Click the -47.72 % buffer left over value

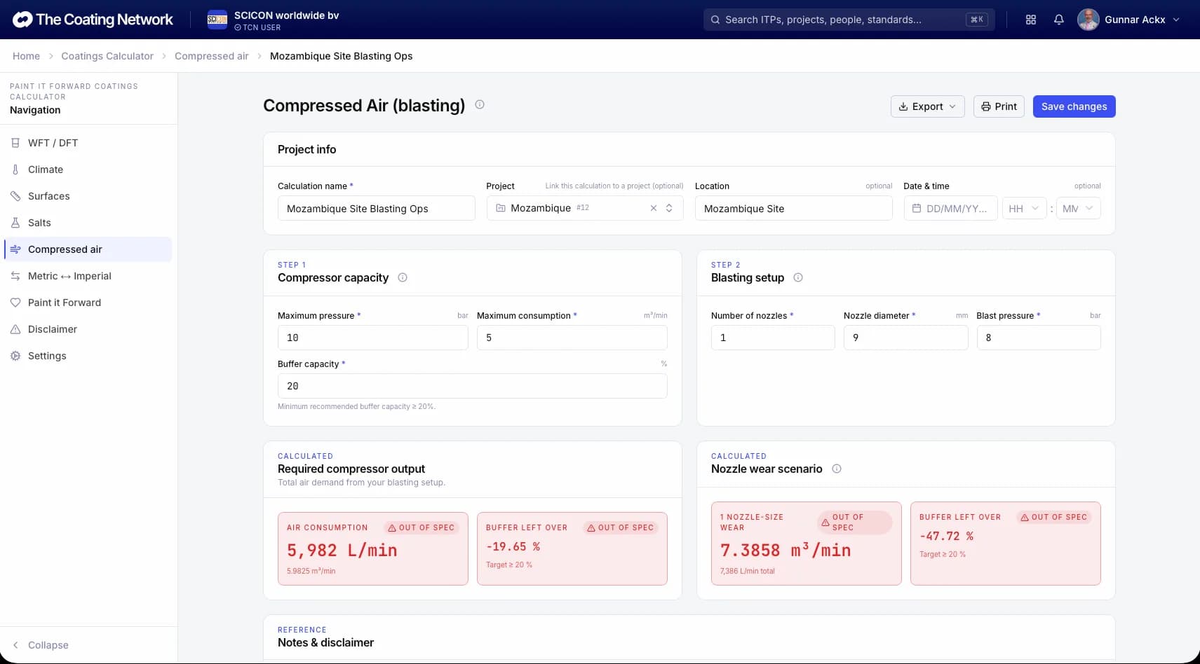click(946, 536)
